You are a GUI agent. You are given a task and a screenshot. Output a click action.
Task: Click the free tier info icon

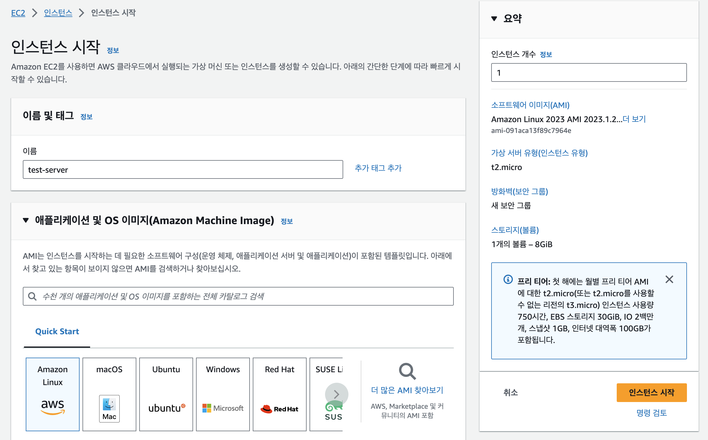pos(508,279)
